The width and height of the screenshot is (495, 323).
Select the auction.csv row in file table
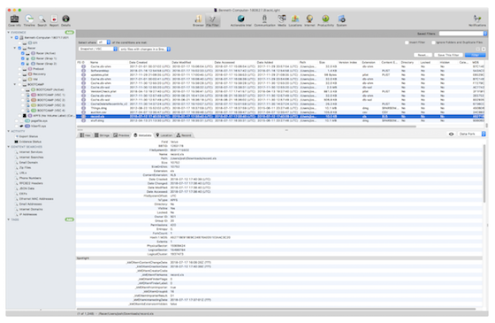281,112
